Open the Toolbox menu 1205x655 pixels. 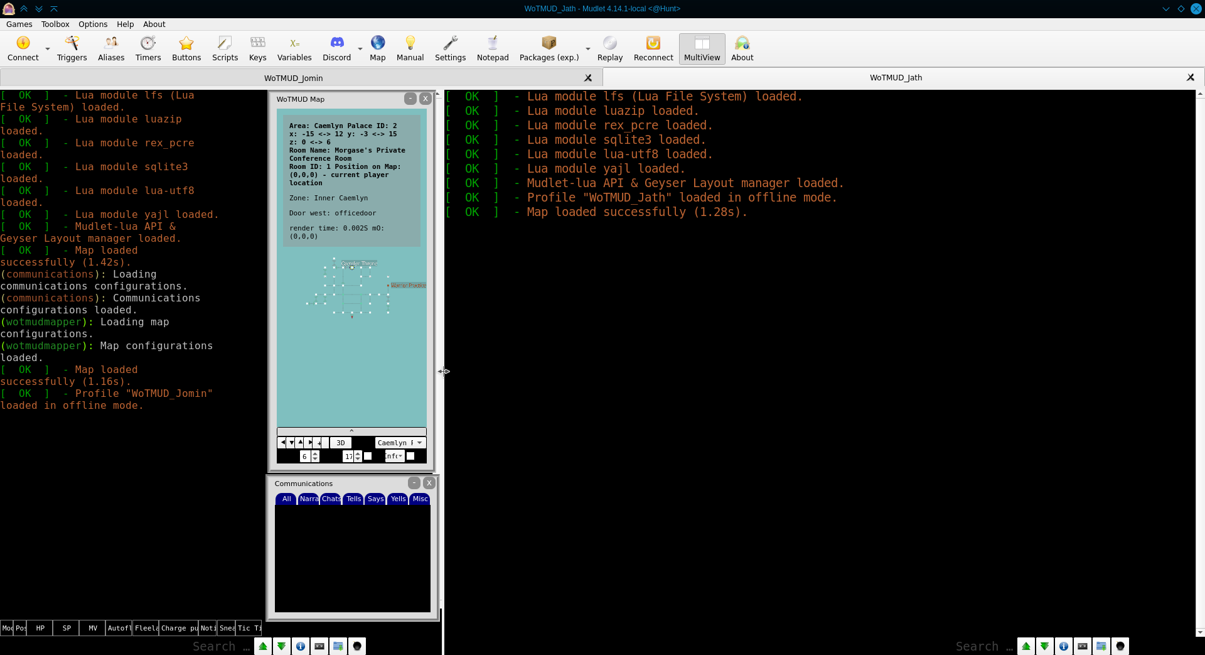55,24
